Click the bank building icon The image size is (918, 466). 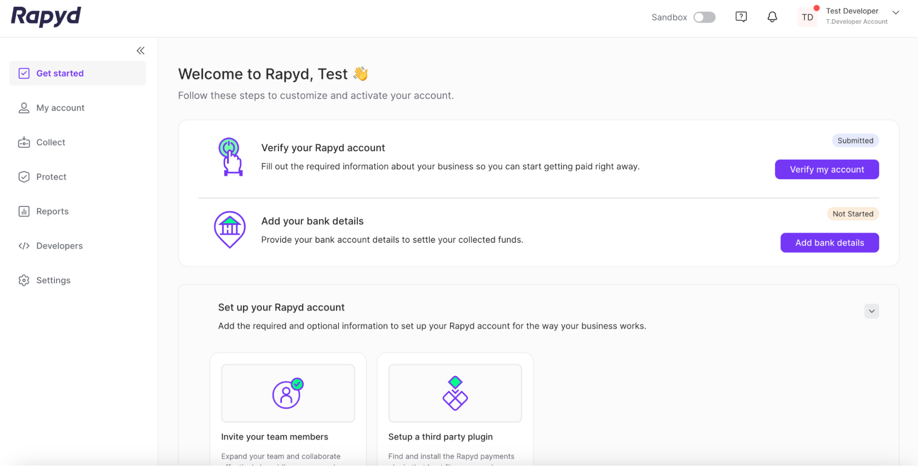point(230,229)
